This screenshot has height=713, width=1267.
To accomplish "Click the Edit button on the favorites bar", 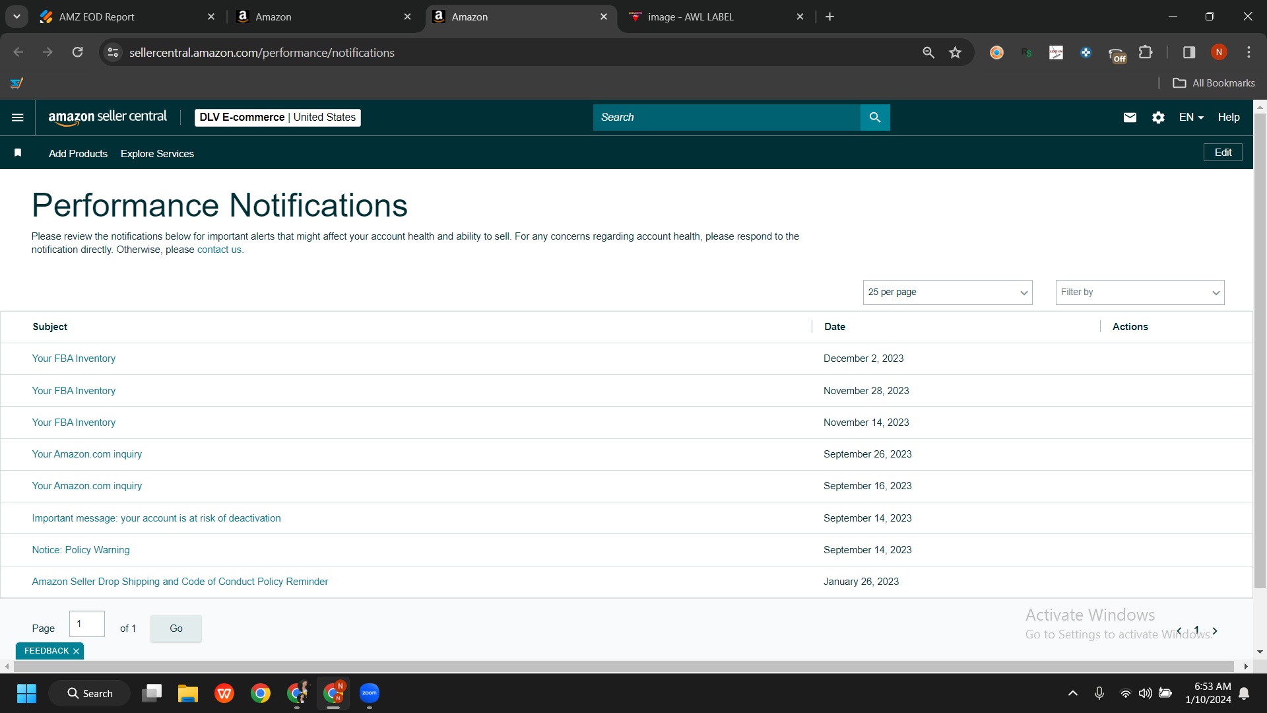I will (x=1223, y=153).
